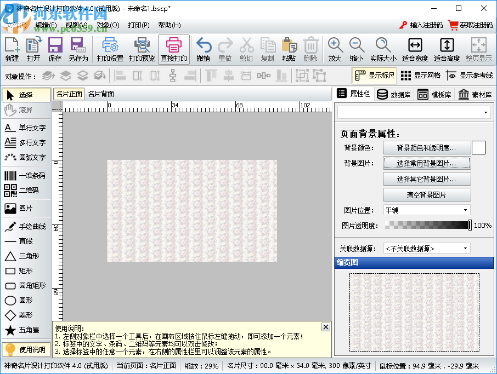Open the 打印(P) menu
Viewport: 497px width, 374px height.
139,25
